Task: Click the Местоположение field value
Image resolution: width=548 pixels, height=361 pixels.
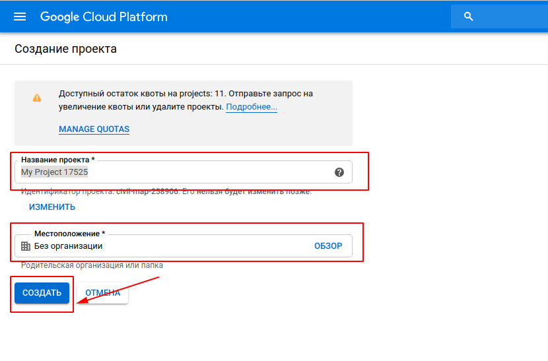Action: [x=69, y=246]
